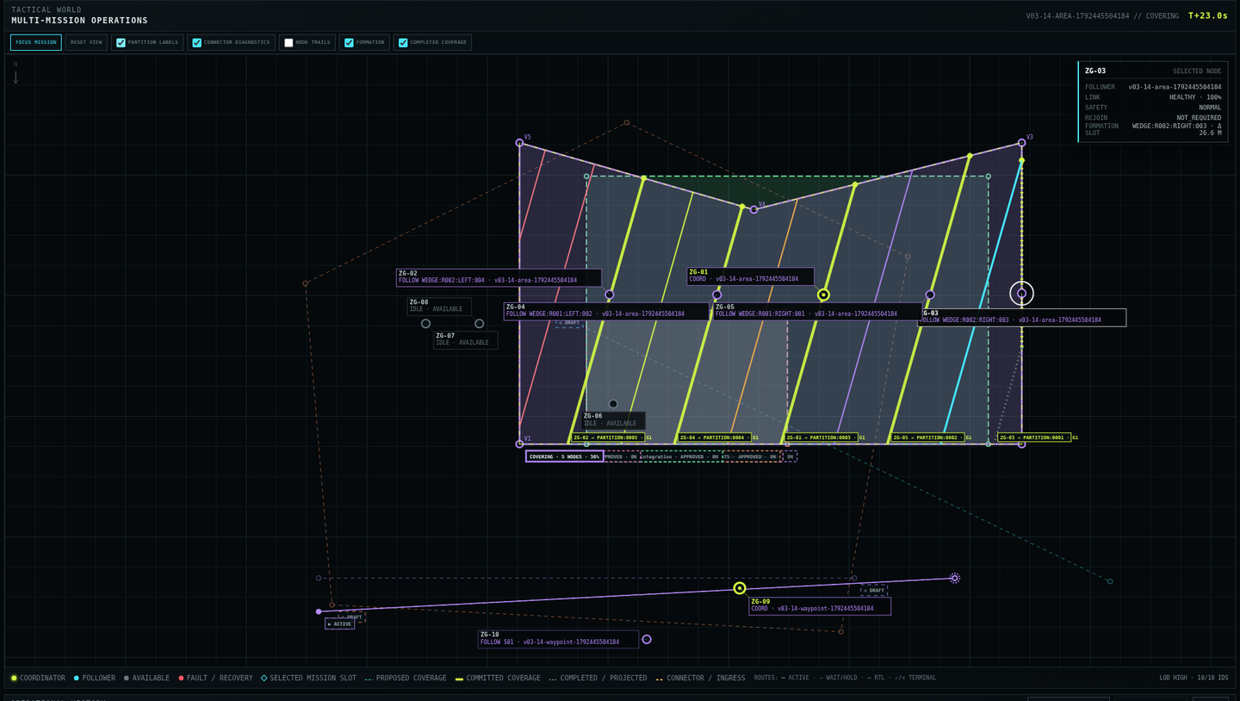This screenshot has height=701, width=1240.
Task: Click ZG-05 Follow Wedge label box
Action: click(x=816, y=311)
